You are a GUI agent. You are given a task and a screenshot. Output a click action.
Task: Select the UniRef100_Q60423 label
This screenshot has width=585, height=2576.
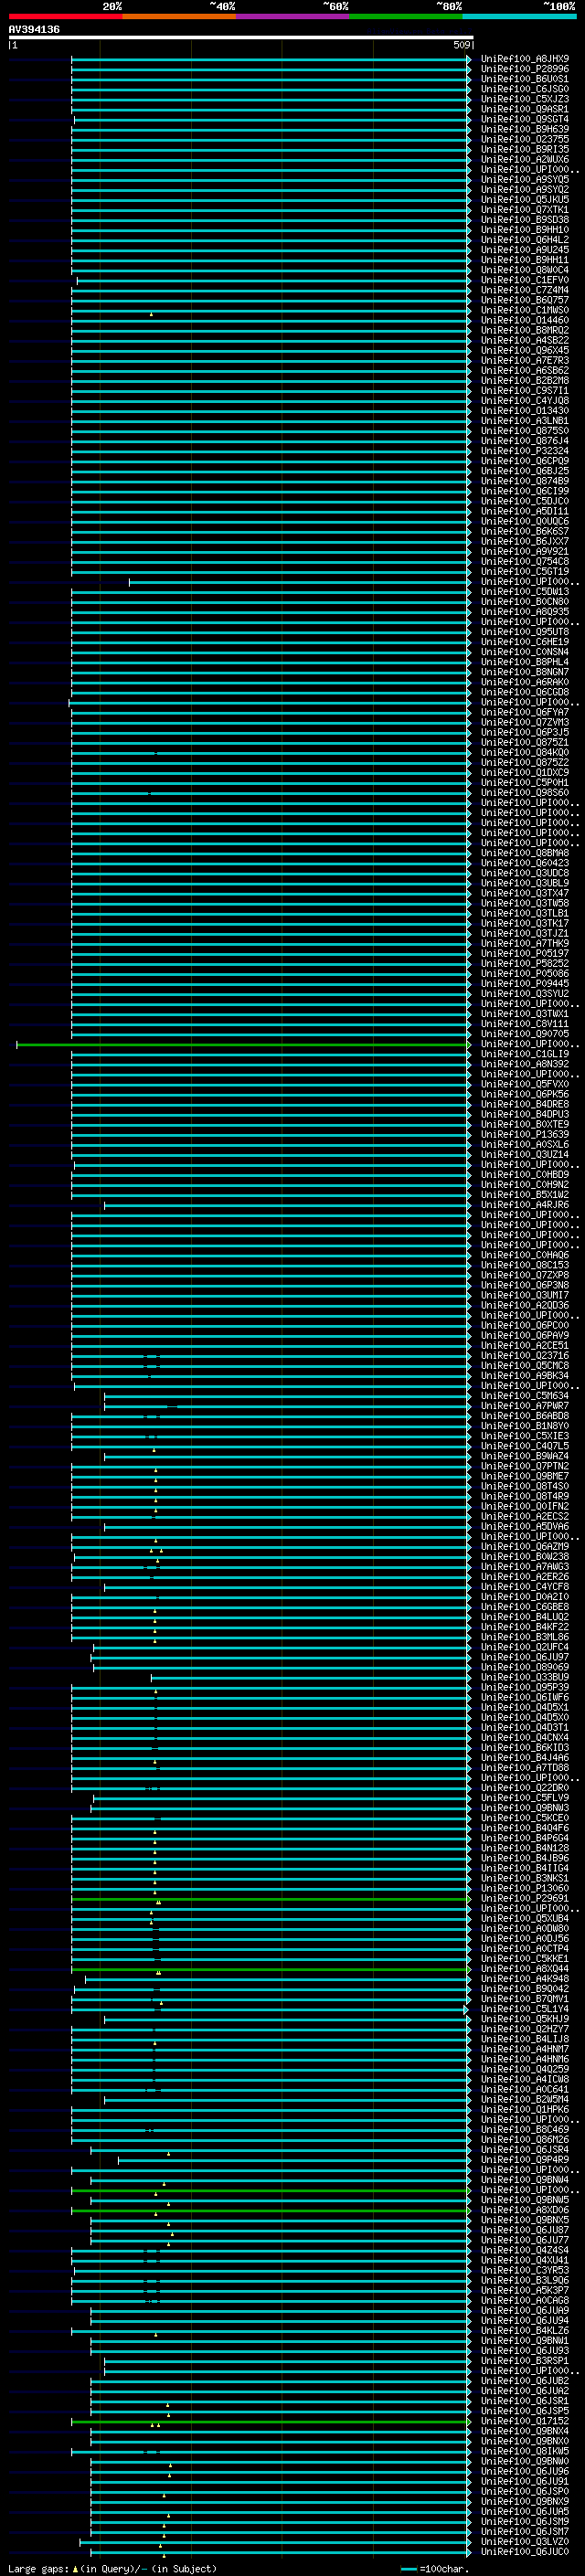(524, 863)
